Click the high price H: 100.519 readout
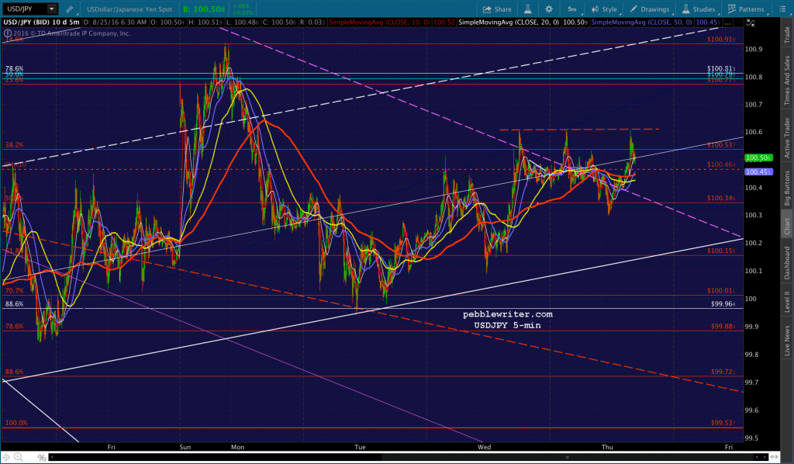 [x=205, y=23]
